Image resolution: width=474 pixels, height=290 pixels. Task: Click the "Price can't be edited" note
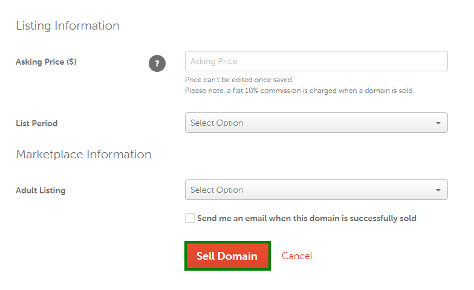point(239,80)
